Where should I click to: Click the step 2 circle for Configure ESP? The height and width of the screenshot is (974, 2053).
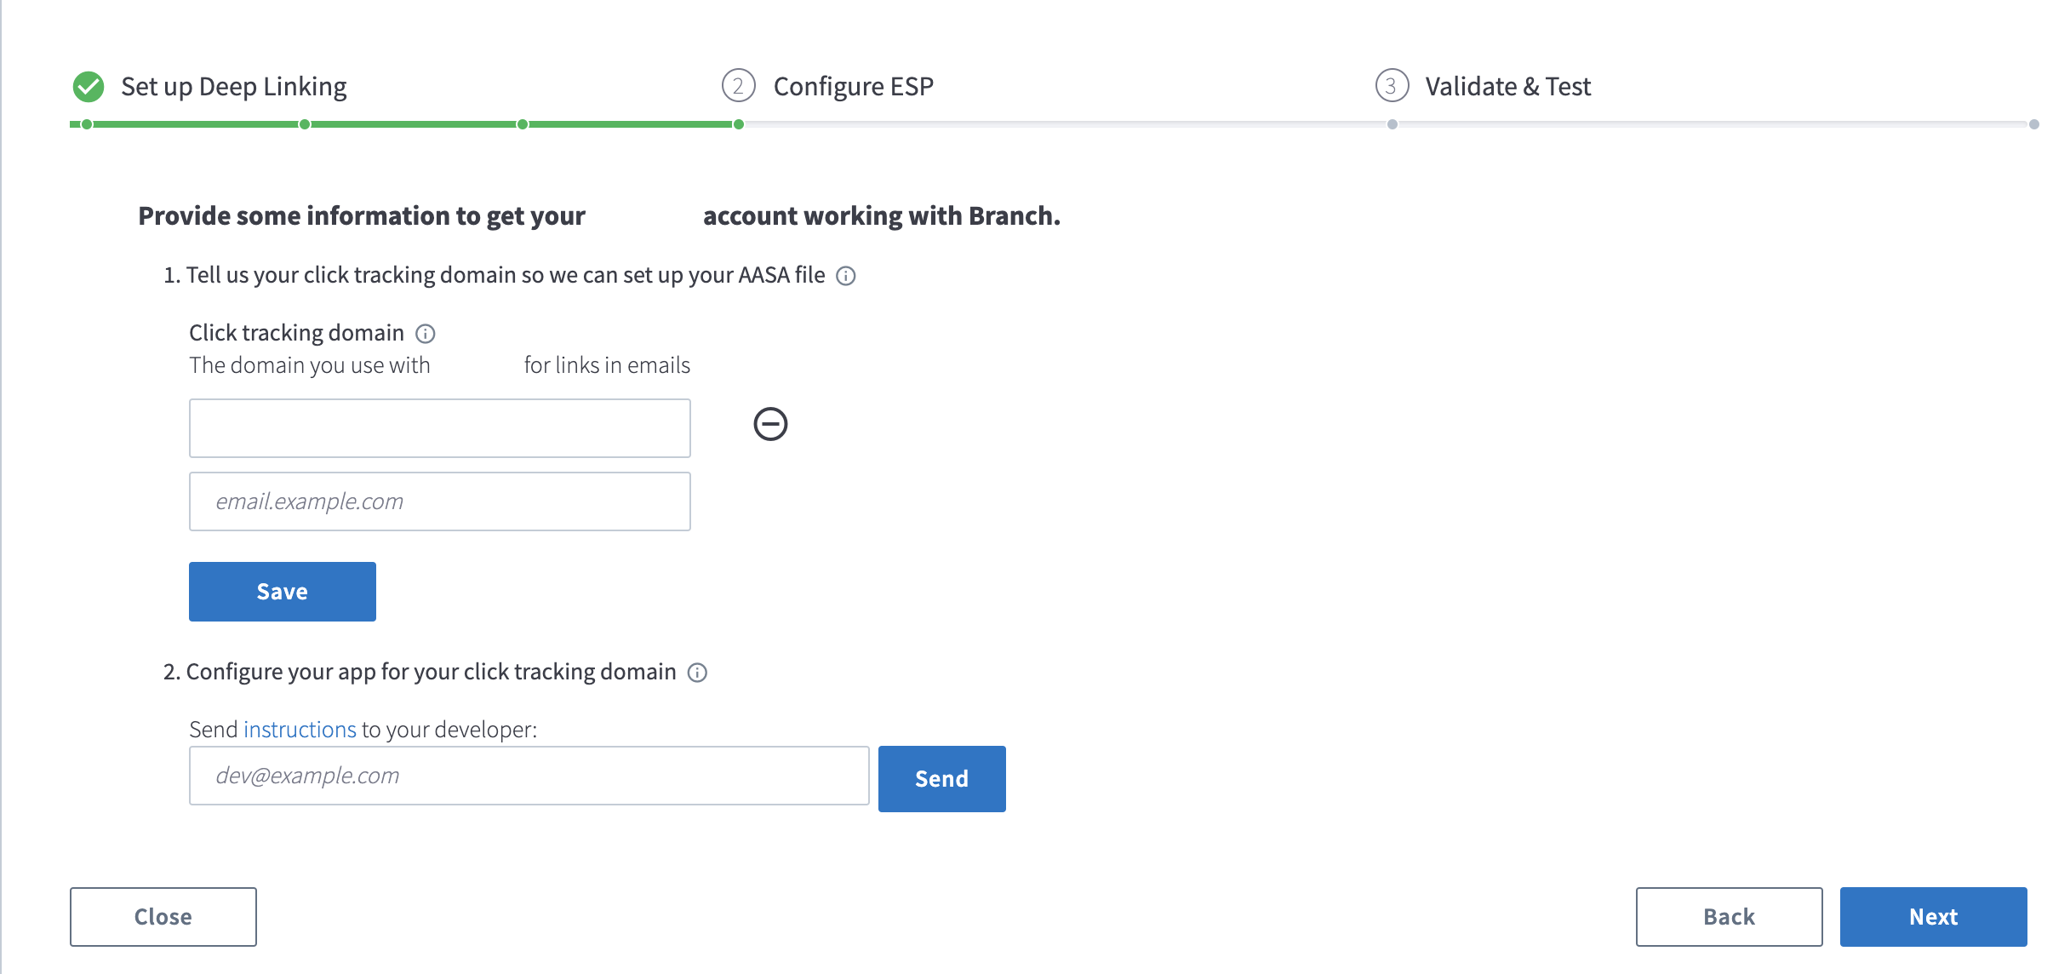coord(738,86)
